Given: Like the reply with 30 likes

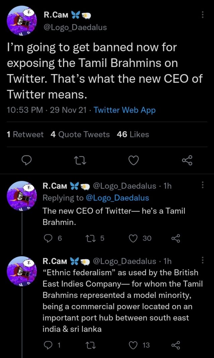Looking at the screenshot, I should click(x=134, y=238).
